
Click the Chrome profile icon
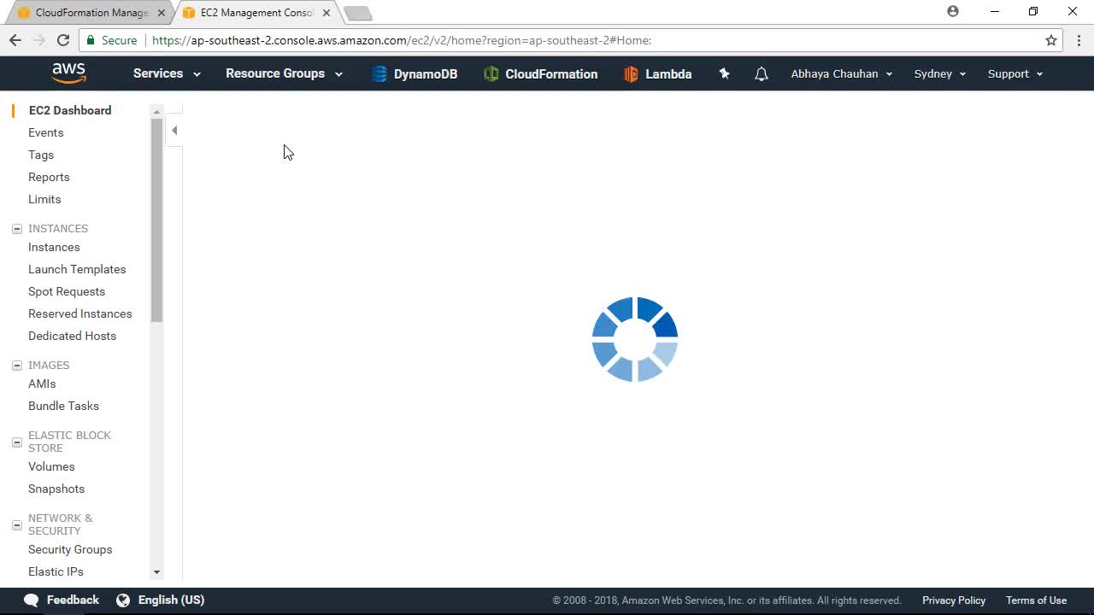point(953,12)
